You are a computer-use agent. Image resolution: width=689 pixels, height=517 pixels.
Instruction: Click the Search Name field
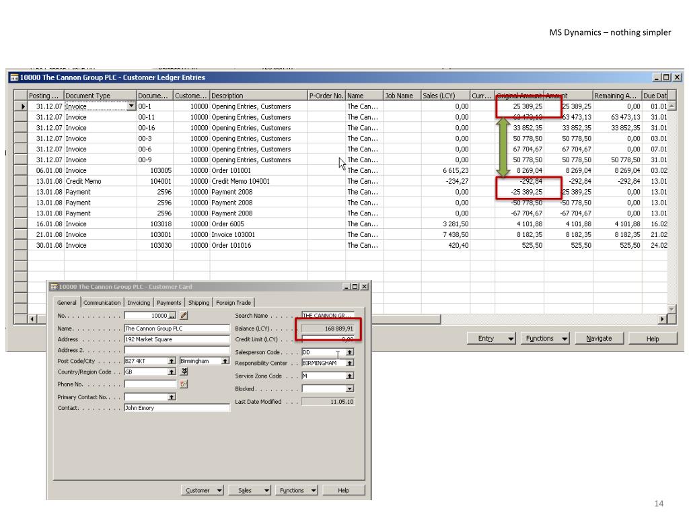click(x=328, y=316)
